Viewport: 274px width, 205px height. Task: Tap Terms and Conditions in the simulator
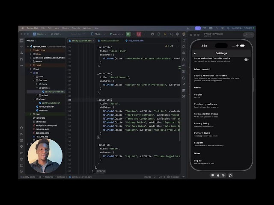(x=221, y=115)
